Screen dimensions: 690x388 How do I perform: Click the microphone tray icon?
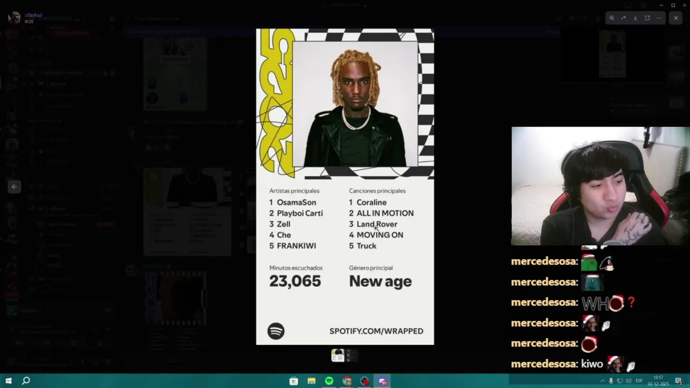(x=611, y=381)
